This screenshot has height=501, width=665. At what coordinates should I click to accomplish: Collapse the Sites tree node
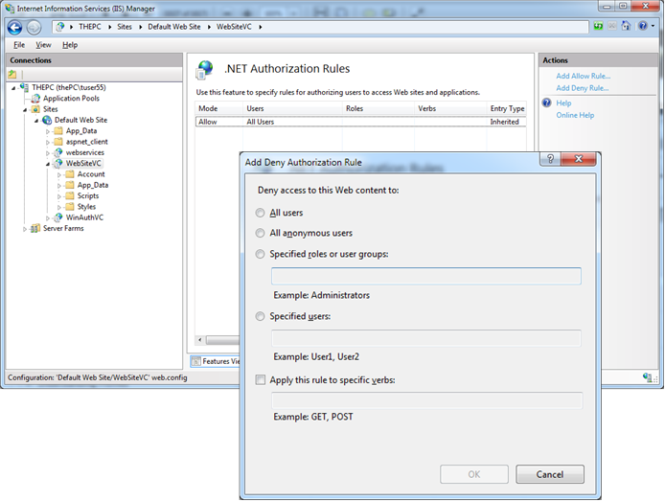coord(25,110)
